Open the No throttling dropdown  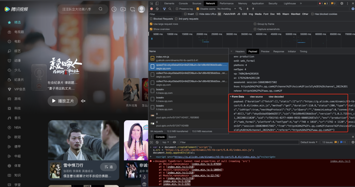226,9
